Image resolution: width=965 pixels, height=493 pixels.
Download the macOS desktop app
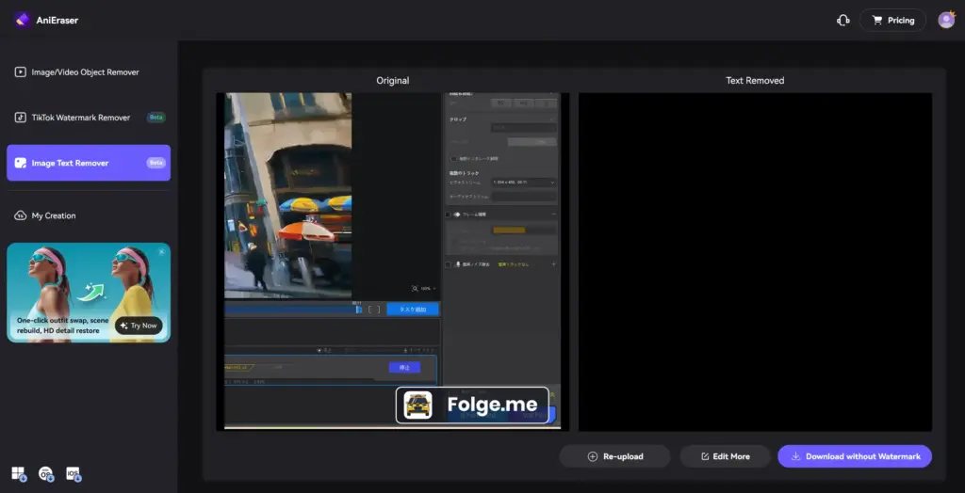(x=46, y=473)
